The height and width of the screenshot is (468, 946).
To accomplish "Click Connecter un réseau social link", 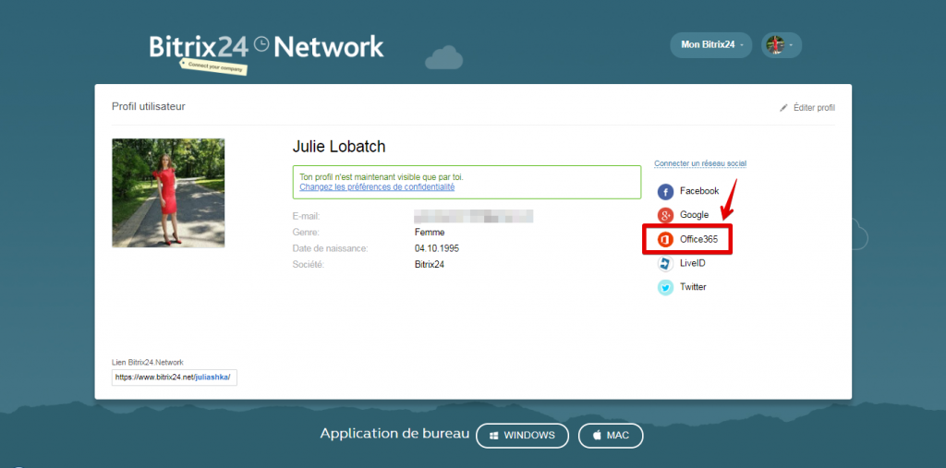I will coord(700,163).
